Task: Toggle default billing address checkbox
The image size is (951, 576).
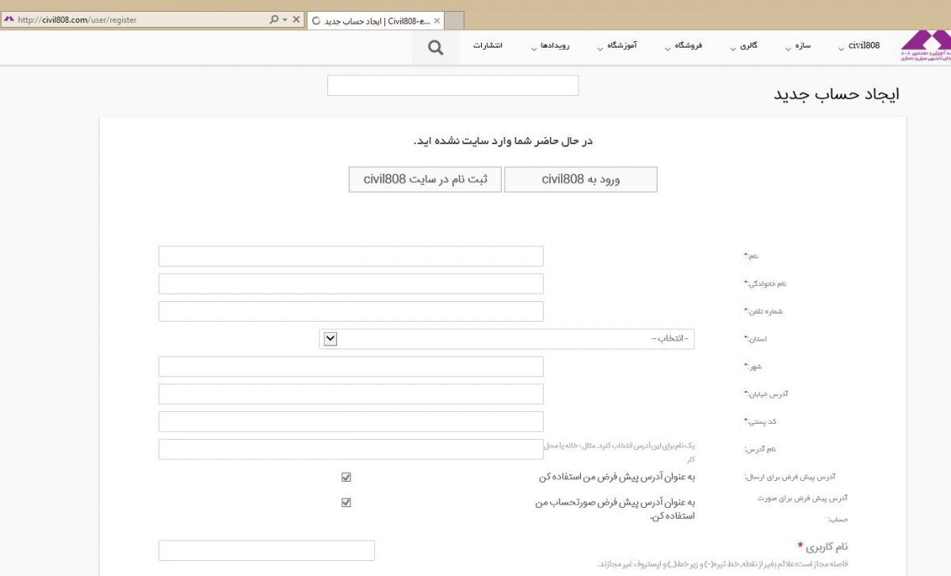Action: pos(346,502)
